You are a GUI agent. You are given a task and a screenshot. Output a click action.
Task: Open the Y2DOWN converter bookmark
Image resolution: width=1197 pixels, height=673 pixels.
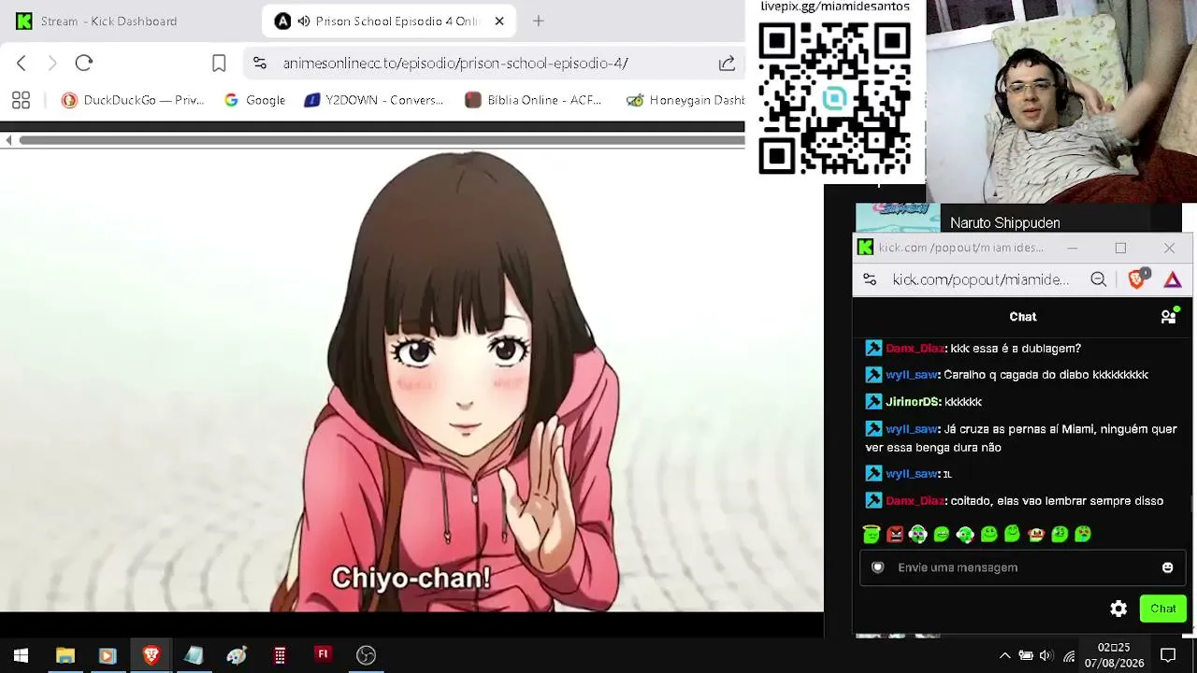click(374, 100)
